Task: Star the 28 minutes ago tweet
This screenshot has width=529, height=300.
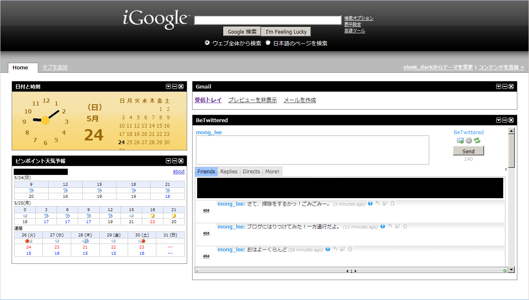Action: (350, 249)
